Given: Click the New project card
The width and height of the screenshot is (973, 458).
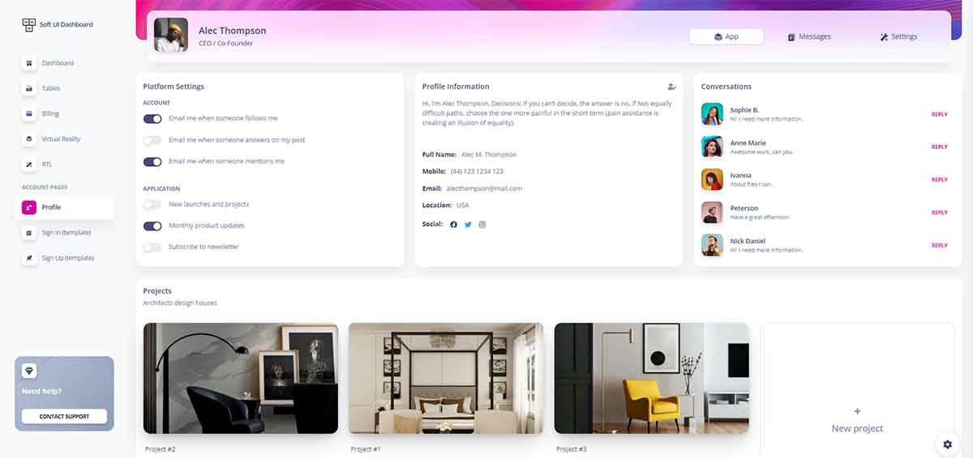Looking at the screenshot, I should tap(857, 390).
